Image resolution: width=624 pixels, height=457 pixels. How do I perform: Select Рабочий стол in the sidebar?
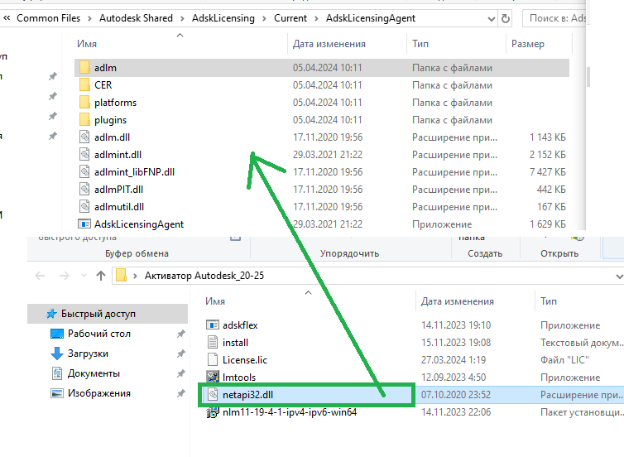point(98,334)
